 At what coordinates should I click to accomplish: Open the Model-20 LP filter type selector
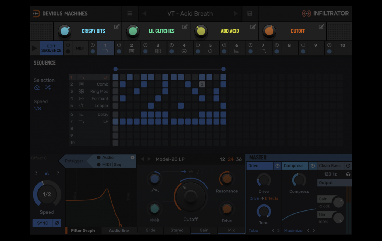[x=170, y=159]
